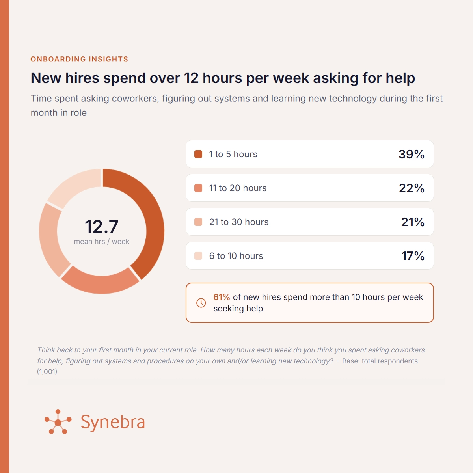Image resolution: width=473 pixels, height=473 pixels.
Task: Click the swatch beside 11 to 20 hours
Action: click(x=198, y=188)
